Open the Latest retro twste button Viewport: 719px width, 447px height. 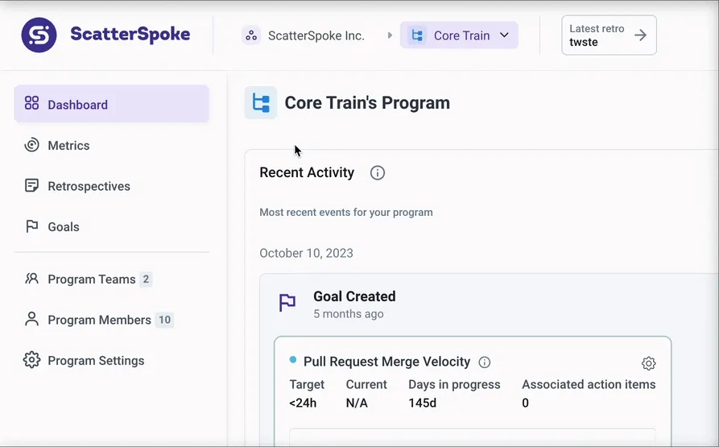pyautogui.click(x=609, y=35)
